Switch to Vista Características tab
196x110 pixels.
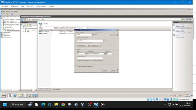point(44,90)
